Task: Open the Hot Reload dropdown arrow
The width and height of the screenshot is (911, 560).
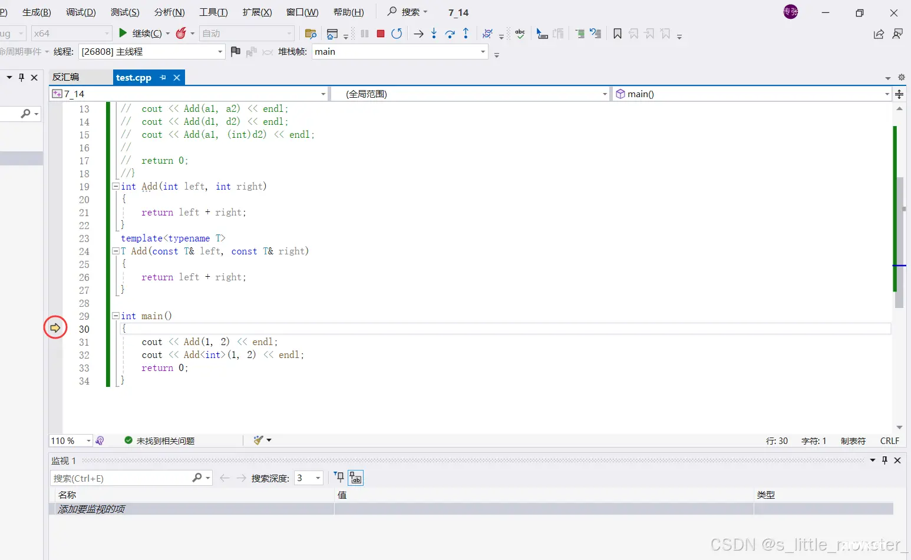Action: 192,34
